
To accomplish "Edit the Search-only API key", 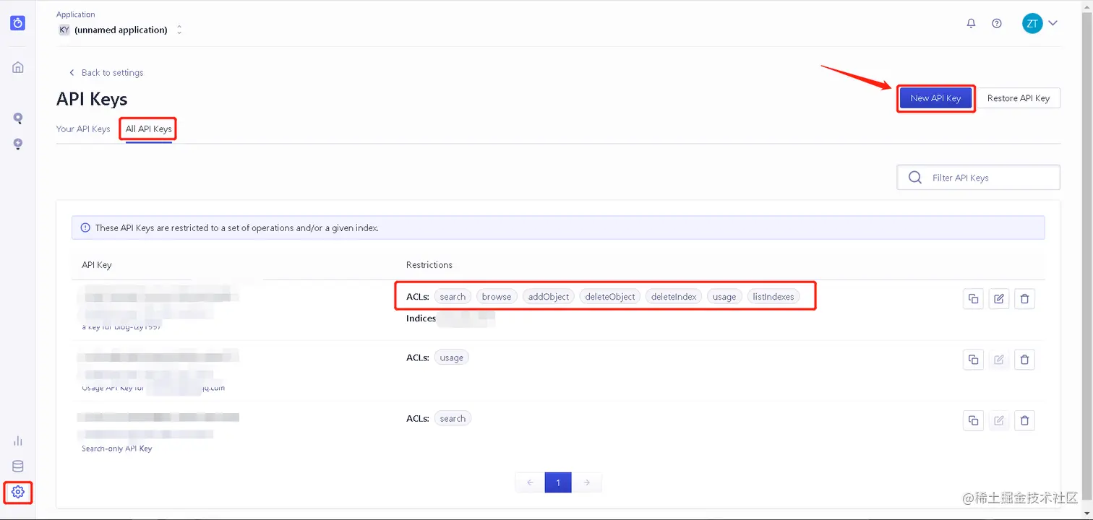I will pyautogui.click(x=998, y=420).
